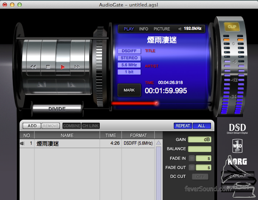The height and width of the screenshot is (200, 258).
Task: Click the ADD button in song list
Action: [x=32, y=126]
